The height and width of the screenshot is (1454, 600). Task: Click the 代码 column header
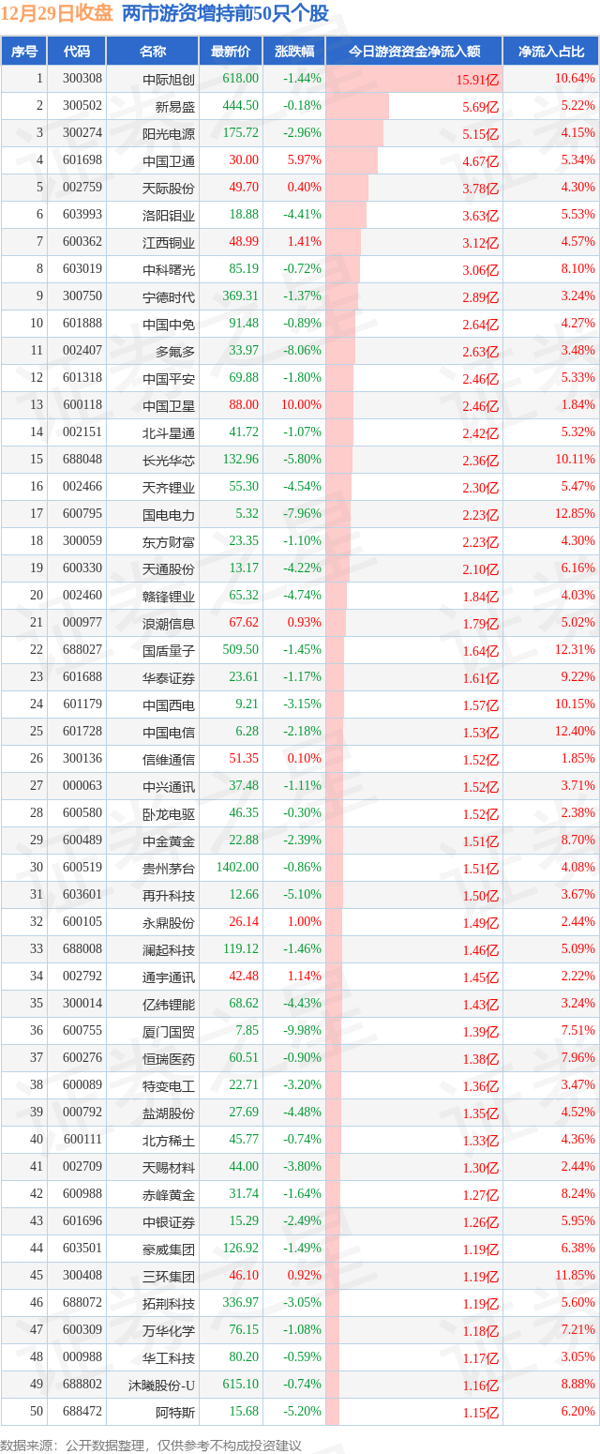click(77, 51)
